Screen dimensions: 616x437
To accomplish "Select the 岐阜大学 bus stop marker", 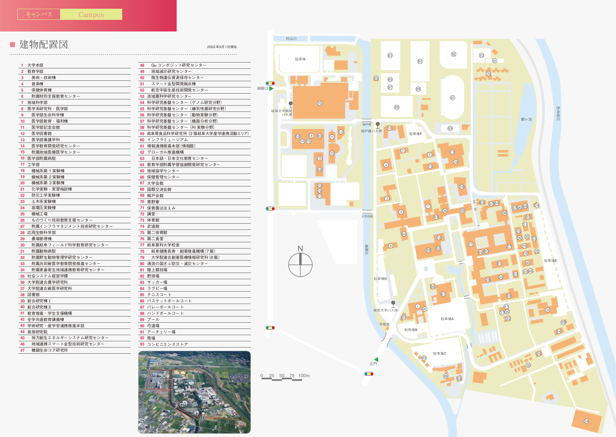I will [x=393, y=303].
